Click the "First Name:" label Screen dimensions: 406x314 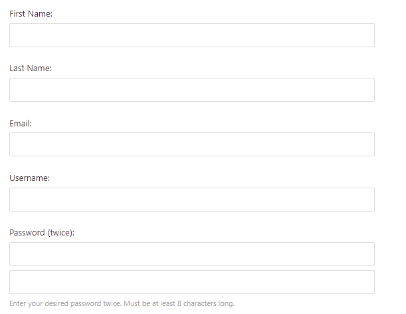coord(31,14)
